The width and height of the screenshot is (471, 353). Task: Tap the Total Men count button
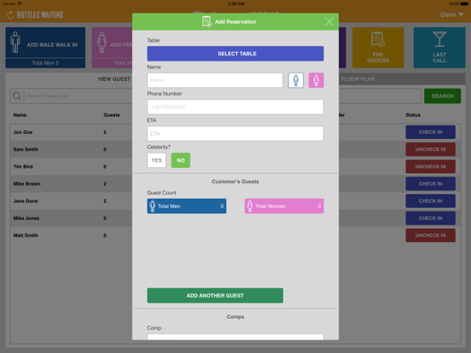(x=187, y=206)
